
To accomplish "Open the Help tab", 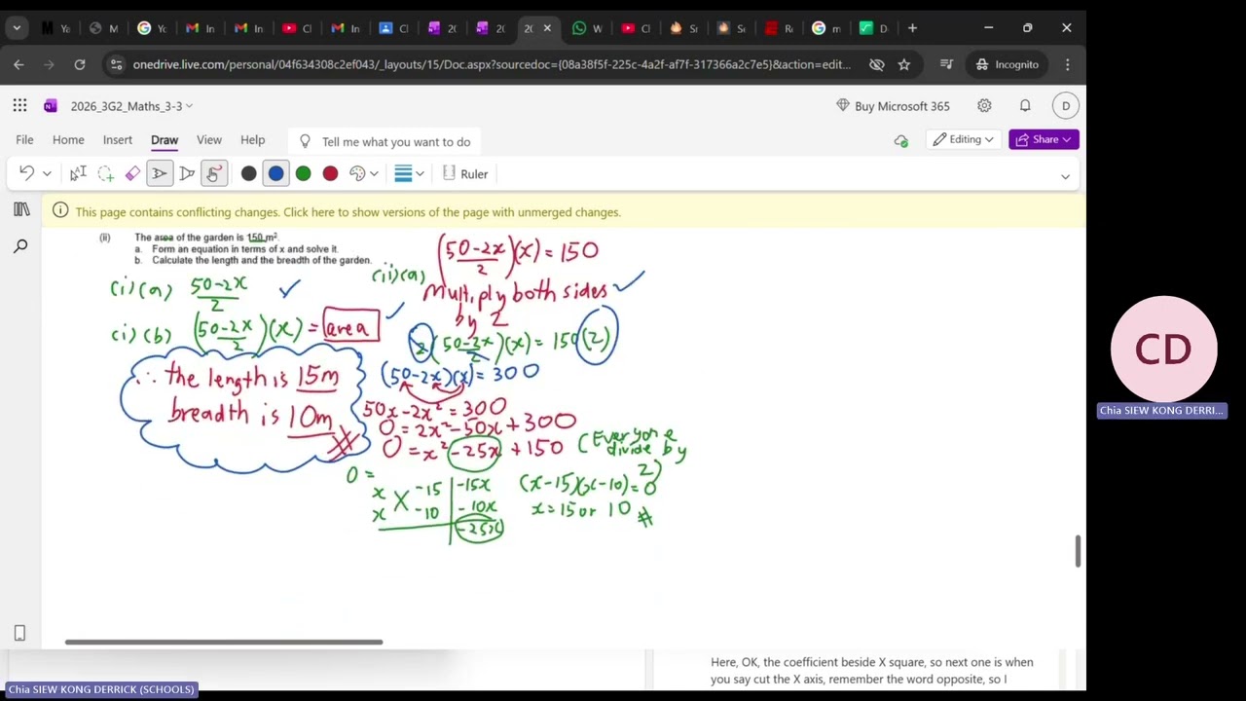I will click(253, 140).
